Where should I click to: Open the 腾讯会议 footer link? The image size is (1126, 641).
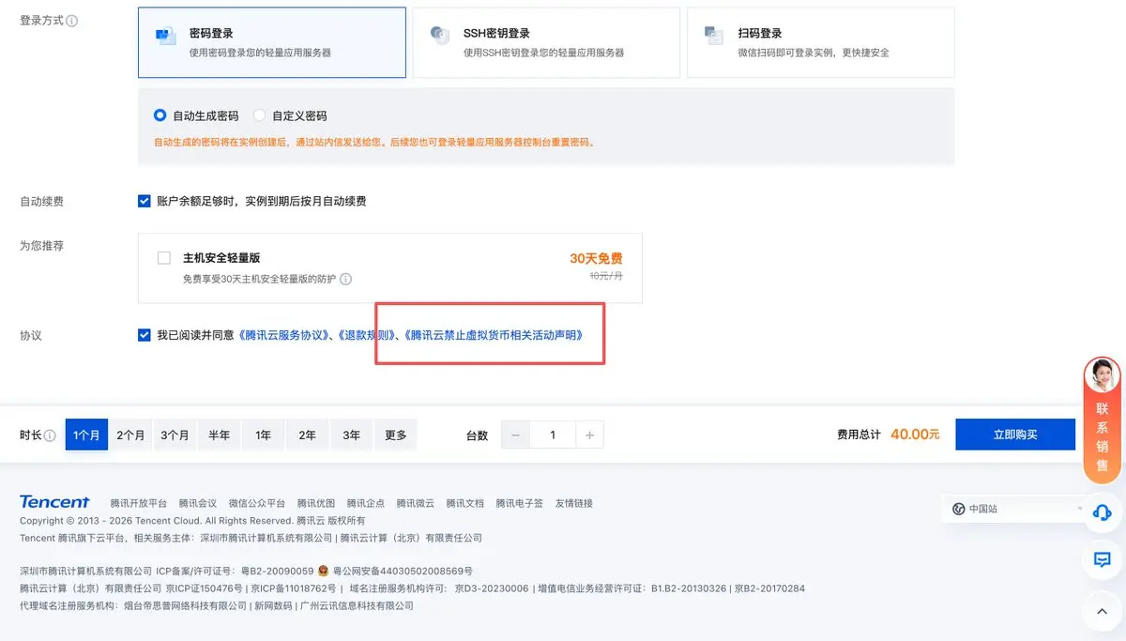pos(198,504)
